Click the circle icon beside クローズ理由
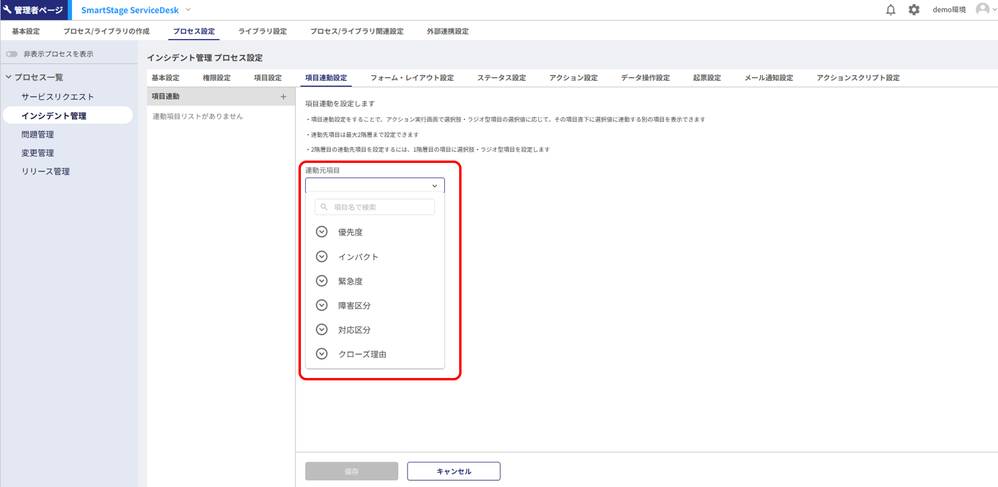Screen dimensions: 998x487 [322, 354]
